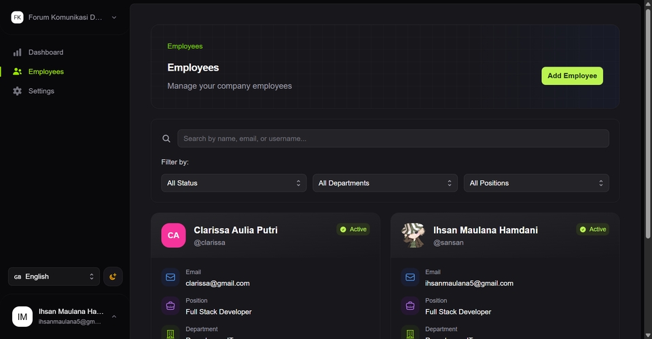Image resolution: width=652 pixels, height=339 pixels.
Task: Click Ihsan's Active status badge
Action: click(593, 230)
